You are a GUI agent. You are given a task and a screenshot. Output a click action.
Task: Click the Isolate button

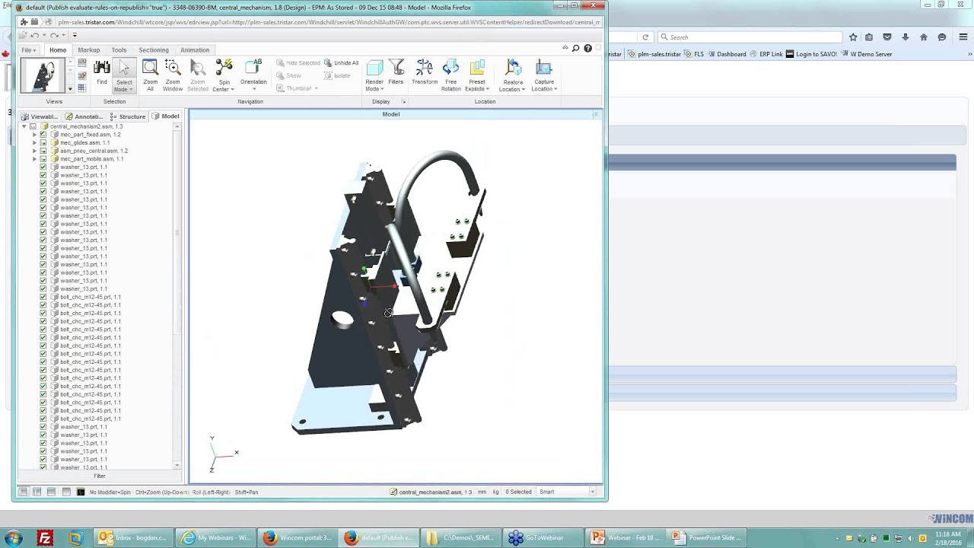tap(337, 75)
